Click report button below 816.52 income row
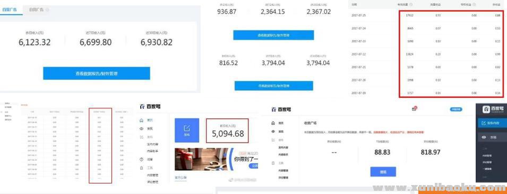 pyautogui.click(x=274, y=86)
